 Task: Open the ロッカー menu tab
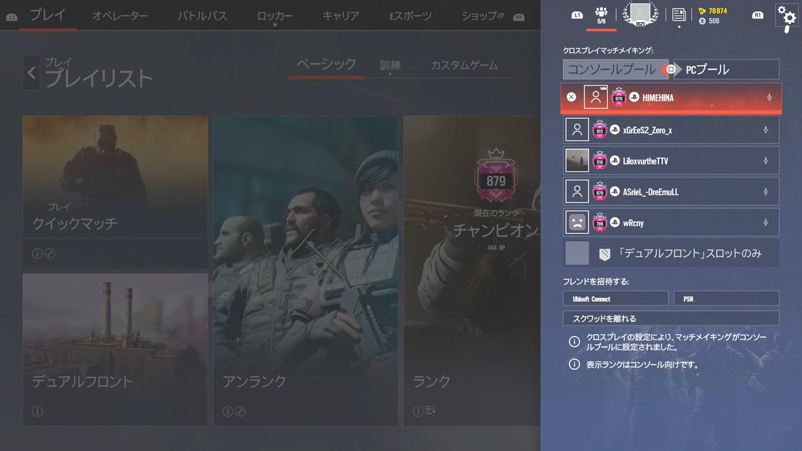pyautogui.click(x=275, y=15)
